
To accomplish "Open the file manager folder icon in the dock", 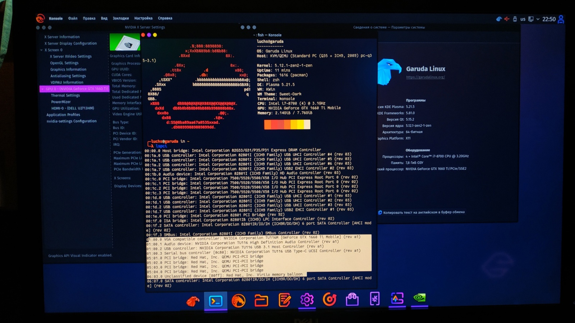I will [261, 300].
